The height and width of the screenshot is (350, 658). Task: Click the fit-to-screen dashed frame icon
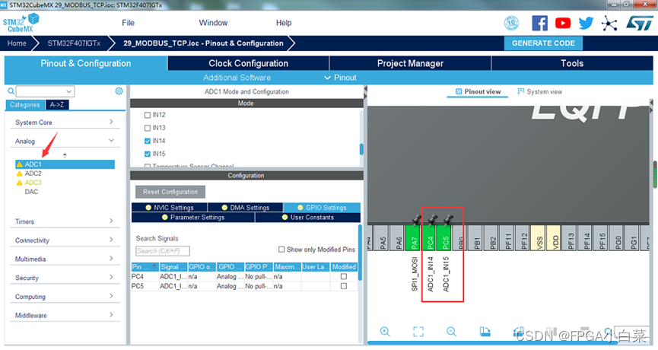tap(418, 332)
